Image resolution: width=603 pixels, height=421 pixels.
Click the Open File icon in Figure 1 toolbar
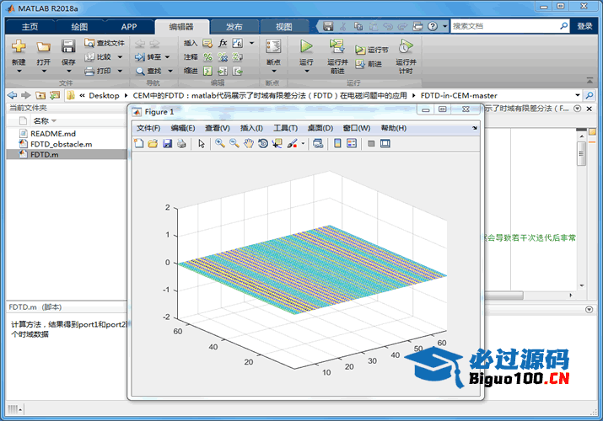pos(153,143)
